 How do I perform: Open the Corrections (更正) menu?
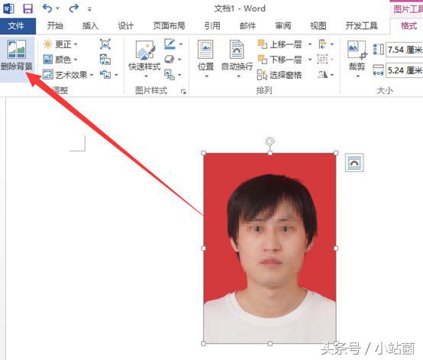click(60, 44)
